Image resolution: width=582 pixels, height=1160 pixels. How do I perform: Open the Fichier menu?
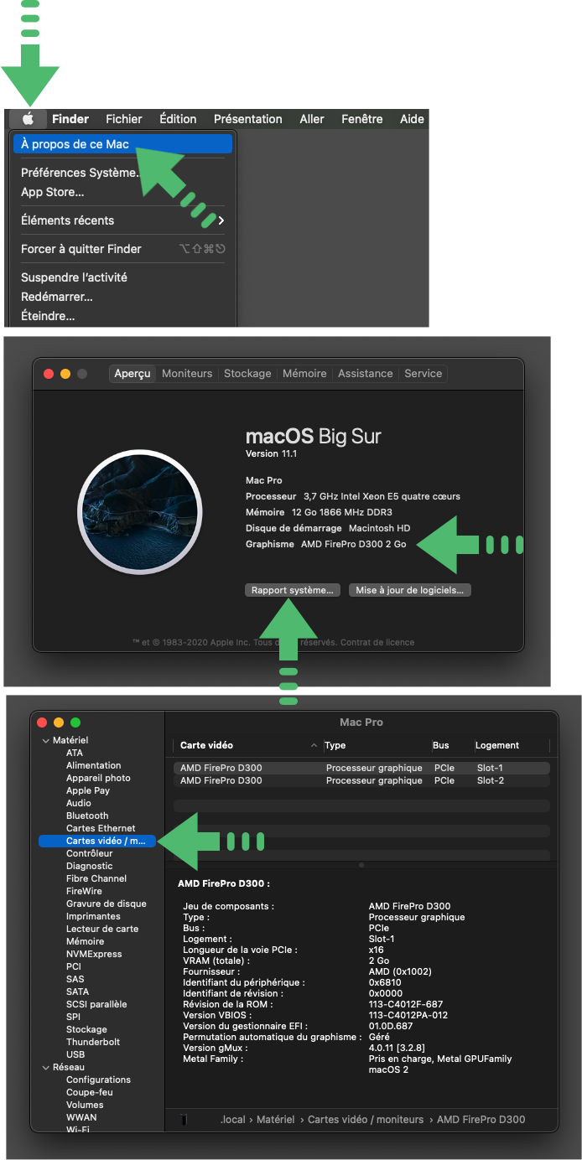(124, 119)
